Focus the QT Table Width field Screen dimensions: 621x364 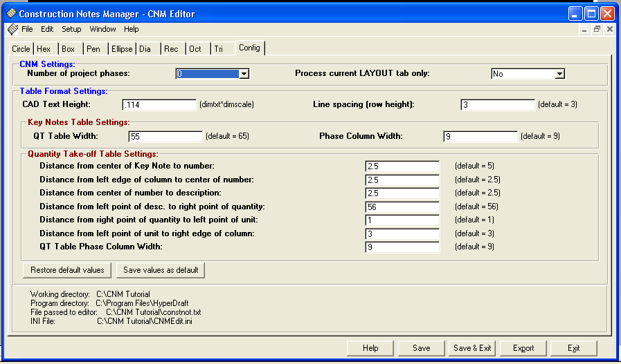165,137
